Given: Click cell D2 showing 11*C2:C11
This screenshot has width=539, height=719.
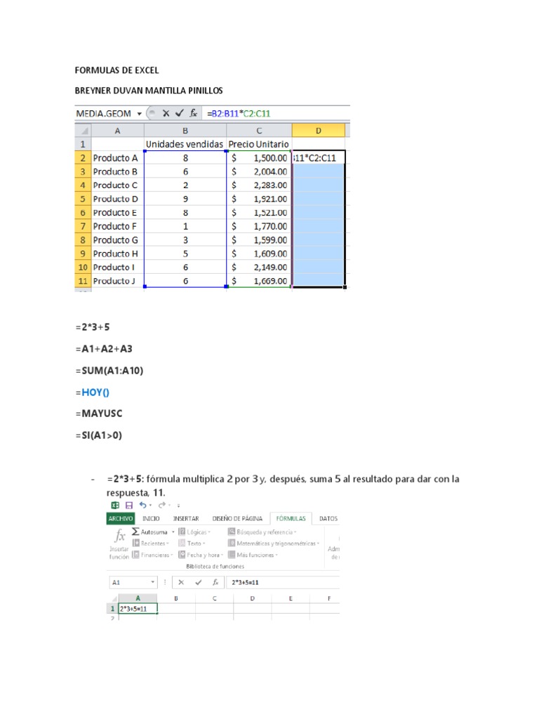Looking at the screenshot, I should click(x=318, y=158).
